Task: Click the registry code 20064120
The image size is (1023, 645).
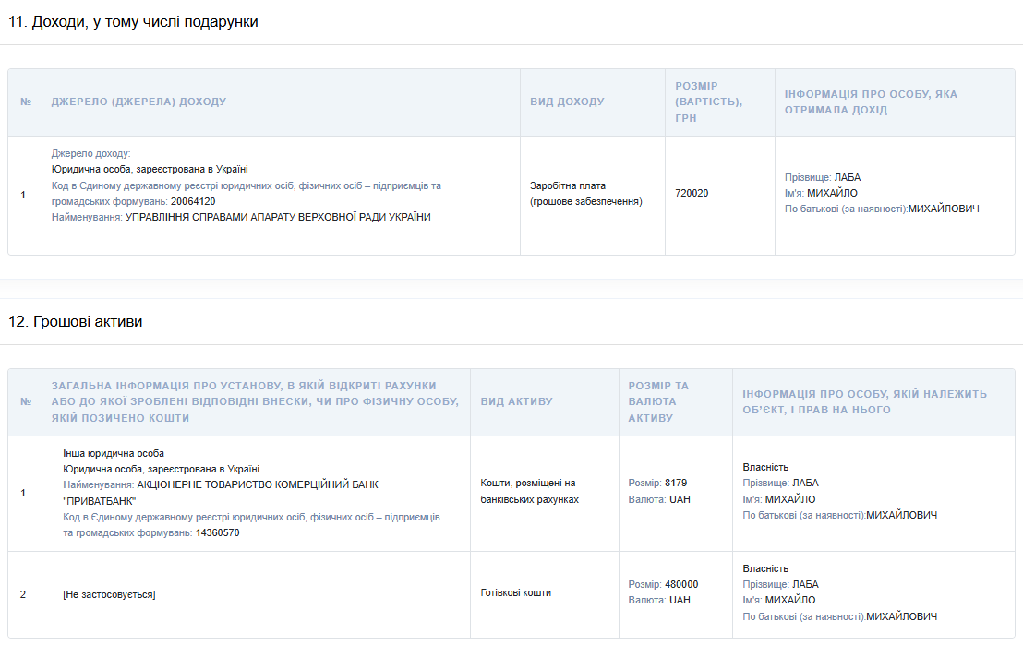Action: tap(193, 201)
